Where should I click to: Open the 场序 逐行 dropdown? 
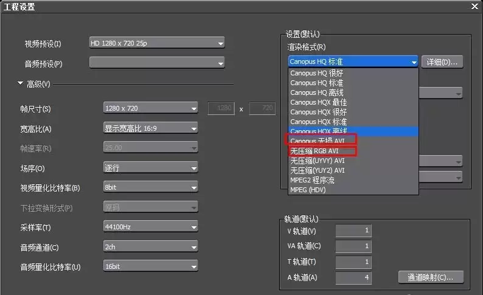pyautogui.click(x=150, y=168)
